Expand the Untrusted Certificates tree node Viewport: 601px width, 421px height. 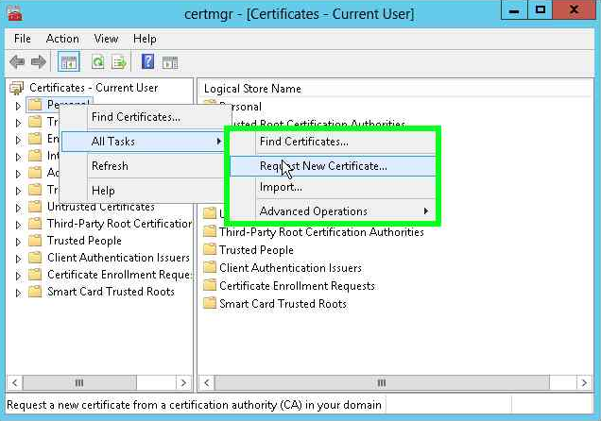pyautogui.click(x=18, y=208)
